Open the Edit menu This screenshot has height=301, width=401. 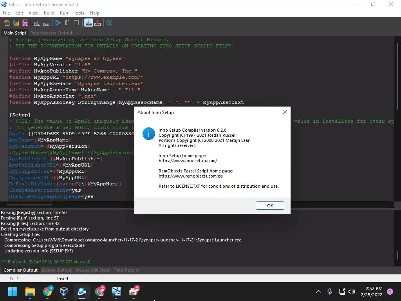click(x=19, y=13)
